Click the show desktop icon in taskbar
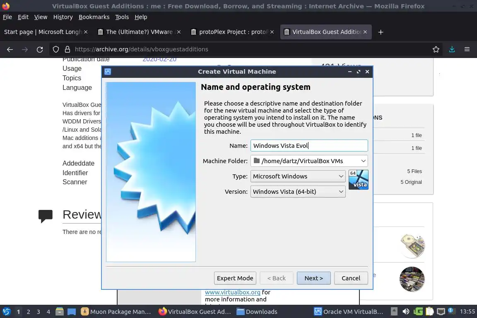This screenshot has width=477, height=318. click(x=72, y=311)
